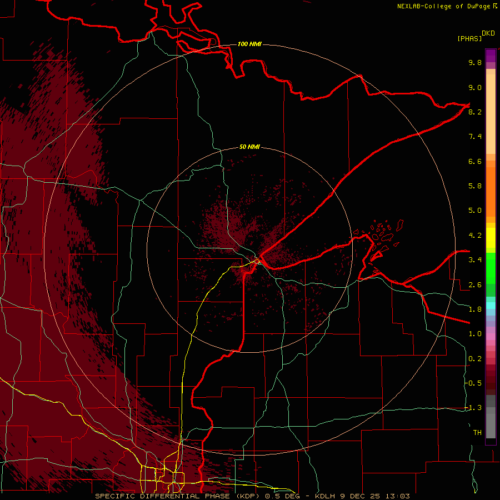Click the 6.6 value on the color scale
Viewport: 500px width, 500px height.
click(x=475, y=161)
